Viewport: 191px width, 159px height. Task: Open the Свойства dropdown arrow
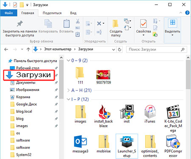tap(143, 35)
